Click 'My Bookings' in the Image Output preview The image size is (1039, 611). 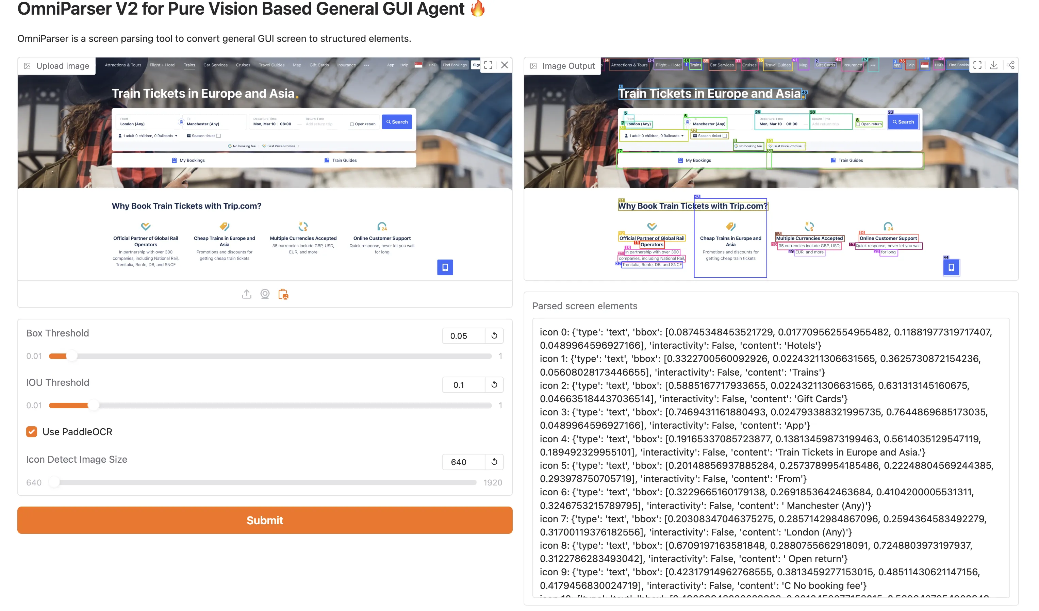[694, 160]
